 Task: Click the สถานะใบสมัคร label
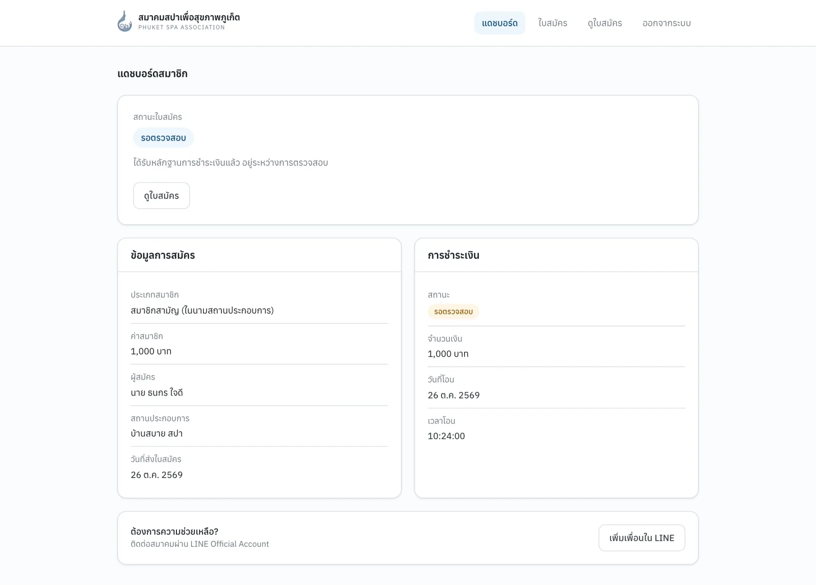(158, 117)
